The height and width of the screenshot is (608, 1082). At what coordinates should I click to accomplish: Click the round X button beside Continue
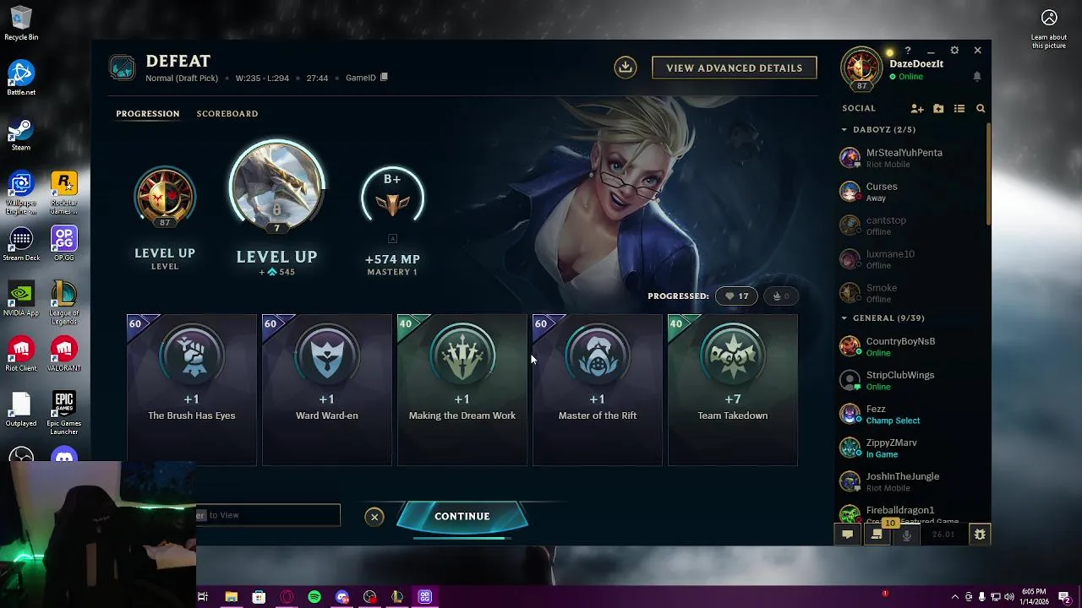point(374,517)
